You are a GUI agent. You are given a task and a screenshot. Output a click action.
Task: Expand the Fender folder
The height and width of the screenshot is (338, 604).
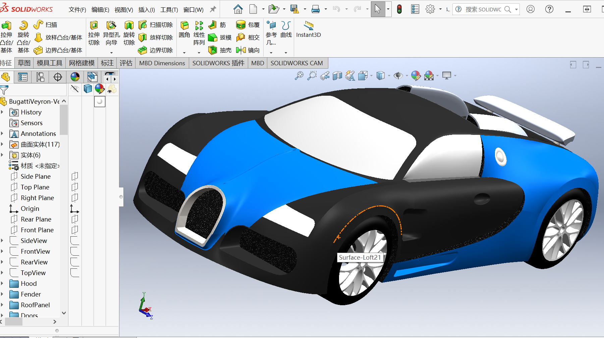click(x=2, y=294)
